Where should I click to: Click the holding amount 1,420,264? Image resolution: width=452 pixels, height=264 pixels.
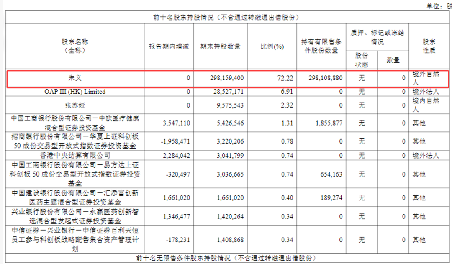click(230, 216)
